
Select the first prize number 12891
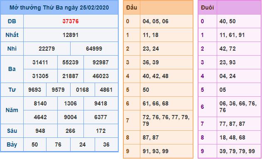71,35
